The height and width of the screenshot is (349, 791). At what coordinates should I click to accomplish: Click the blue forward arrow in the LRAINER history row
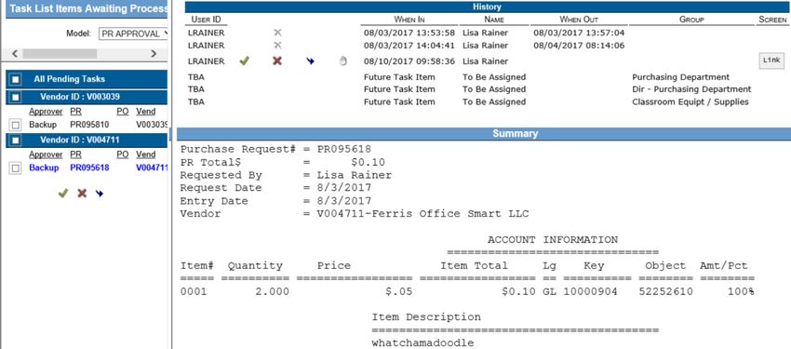point(310,61)
